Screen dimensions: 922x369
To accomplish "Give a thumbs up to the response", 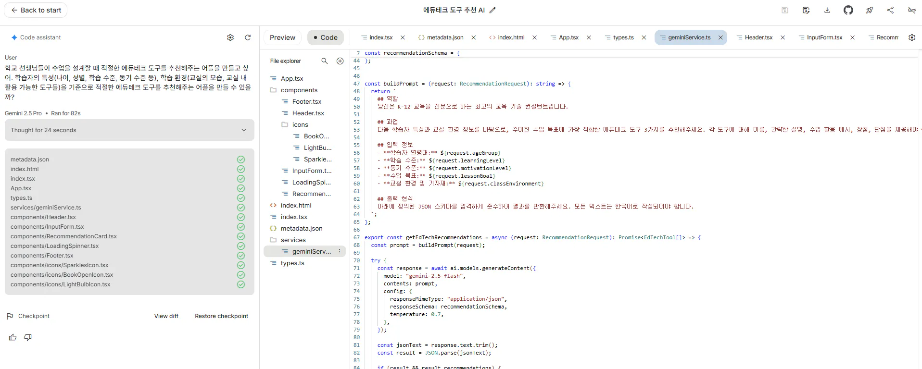I will [x=13, y=337].
